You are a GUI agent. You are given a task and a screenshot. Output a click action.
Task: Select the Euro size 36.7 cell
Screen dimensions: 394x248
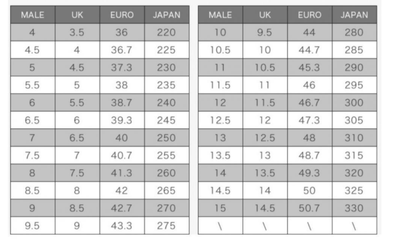click(x=121, y=50)
